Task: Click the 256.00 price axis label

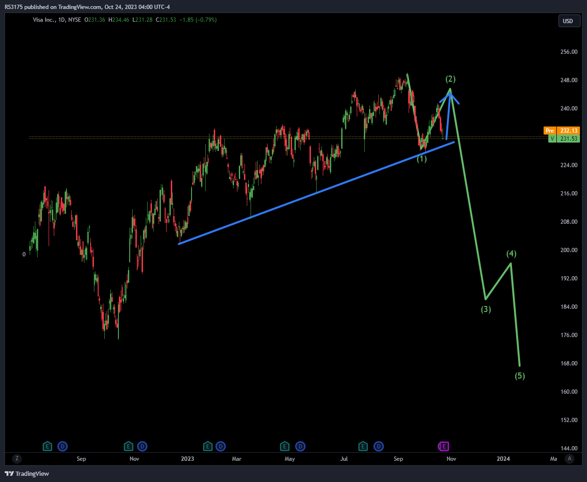Action: 569,52
